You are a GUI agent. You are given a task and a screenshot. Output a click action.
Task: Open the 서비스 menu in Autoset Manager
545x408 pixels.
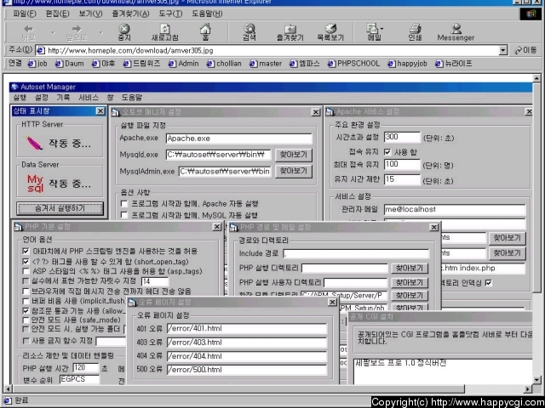tap(89, 98)
